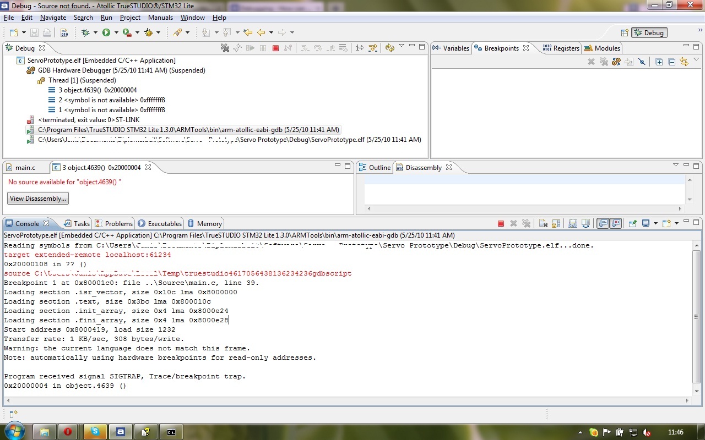Image resolution: width=705 pixels, height=440 pixels.
Task: Terminate debug session with red square
Action: [x=276, y=48]
